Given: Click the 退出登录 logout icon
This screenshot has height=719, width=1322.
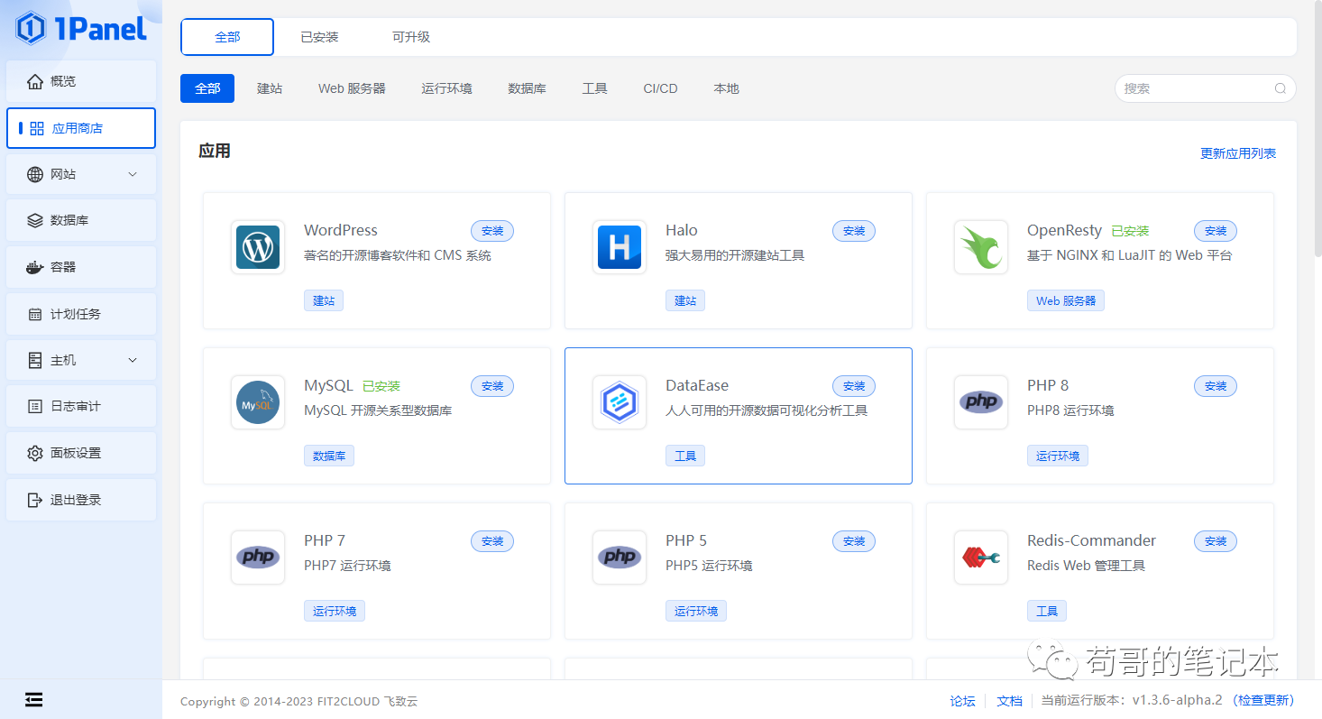Looking at the screenshot, I should coord(35,500).
